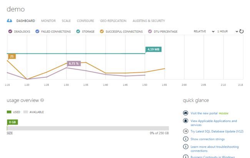Screen dimensions: 250x158
Task: Toggle the Deadlocks metric checkbox
Action: tap(10, 32)
